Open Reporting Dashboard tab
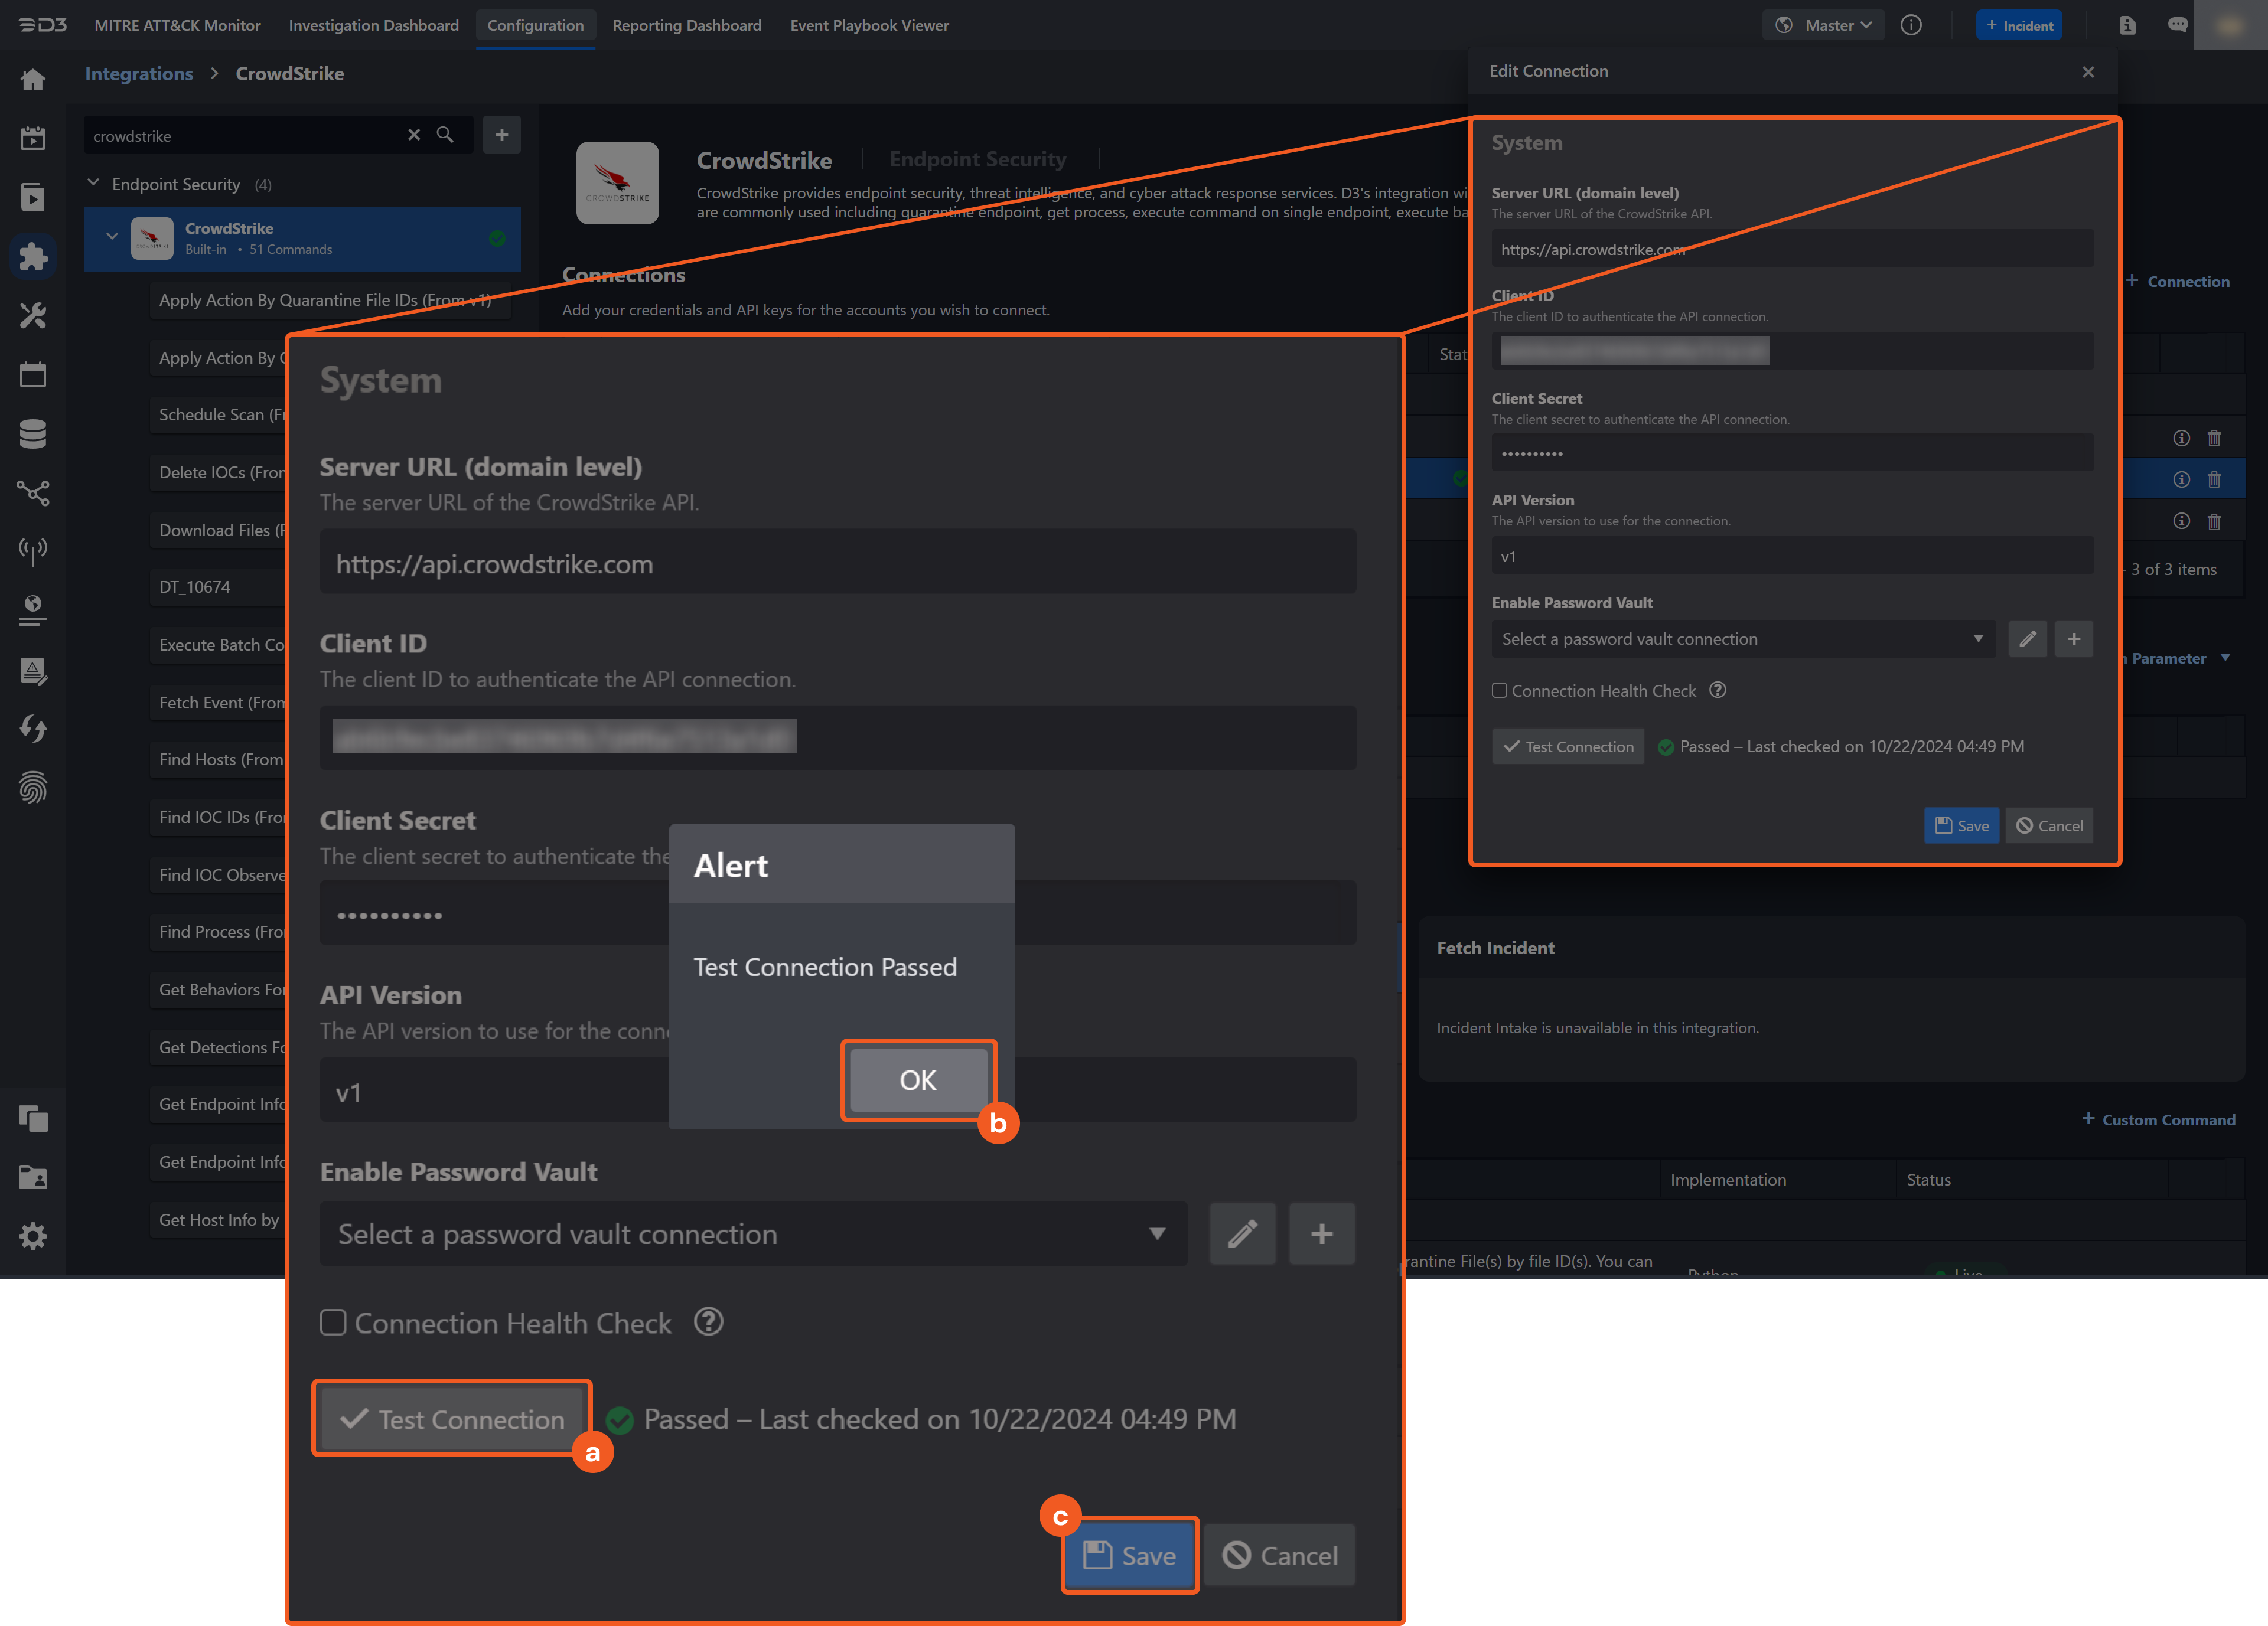The image size is (2268, 1626). pyautogui.click(x=686, y=25)
